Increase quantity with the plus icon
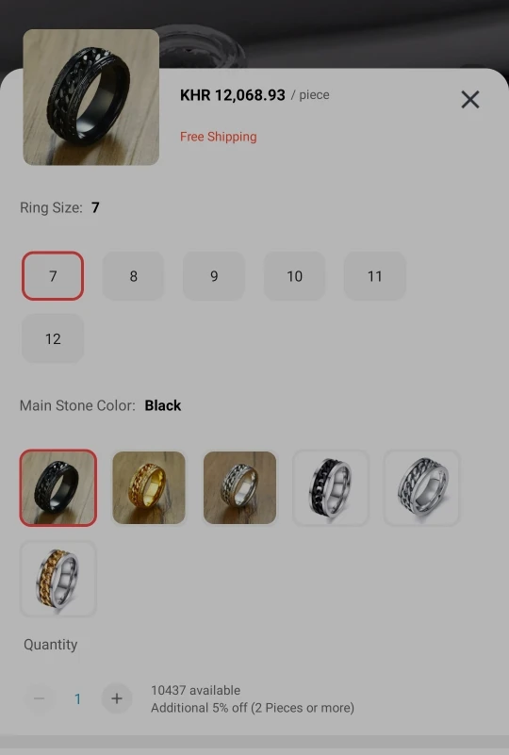The width and height of the screenshot is (509, 755). (x=117, y=698)
